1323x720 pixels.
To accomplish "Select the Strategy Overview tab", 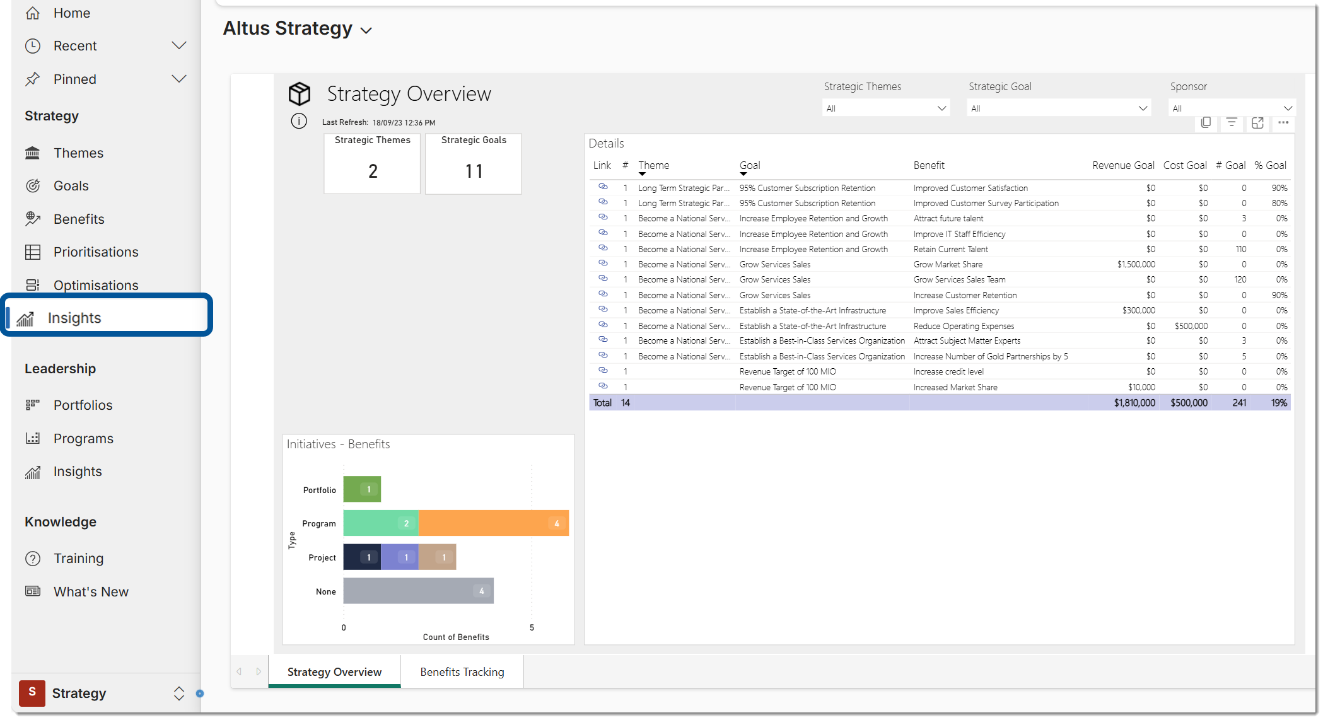I will 334,672.
